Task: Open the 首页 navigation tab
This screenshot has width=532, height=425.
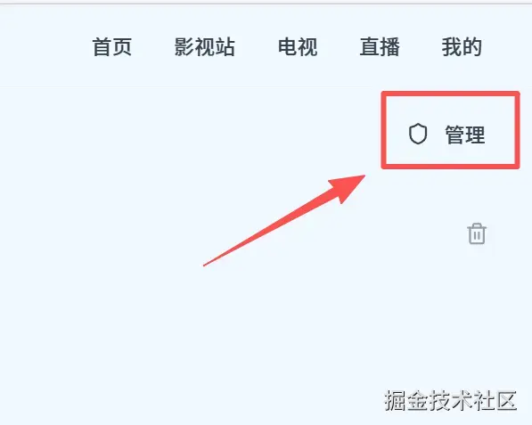Action: 112,47
